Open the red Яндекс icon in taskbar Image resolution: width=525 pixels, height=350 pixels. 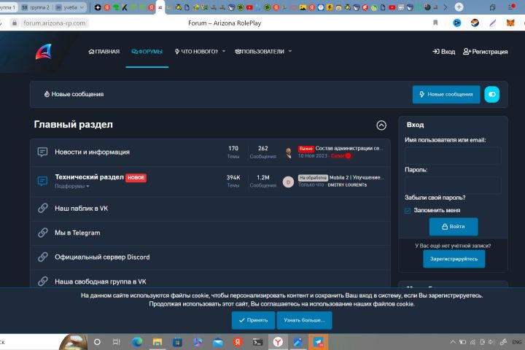pyautogui.click(x=238, y=342)
